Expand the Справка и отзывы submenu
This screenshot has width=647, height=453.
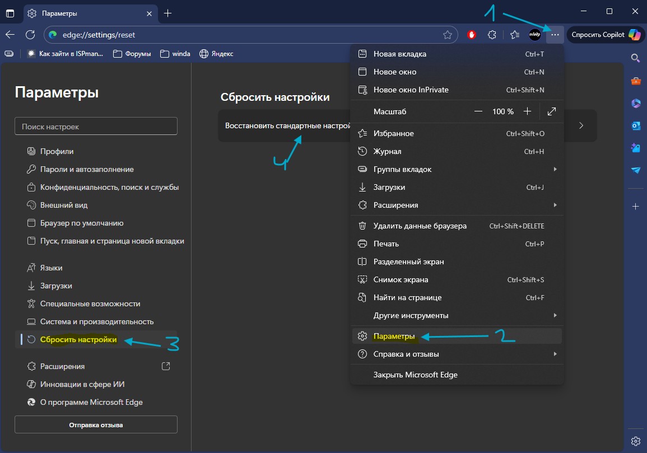click(457, 354)
